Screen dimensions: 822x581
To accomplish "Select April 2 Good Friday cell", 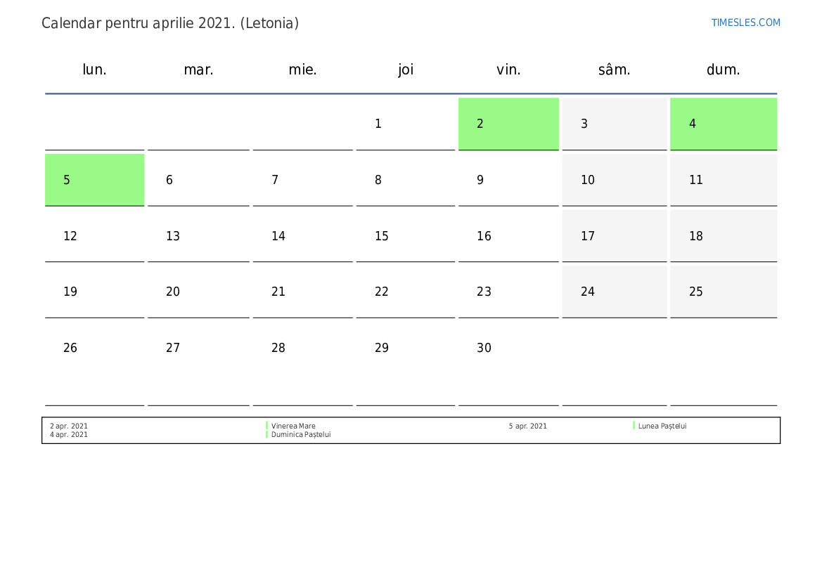I will (508, 124).
